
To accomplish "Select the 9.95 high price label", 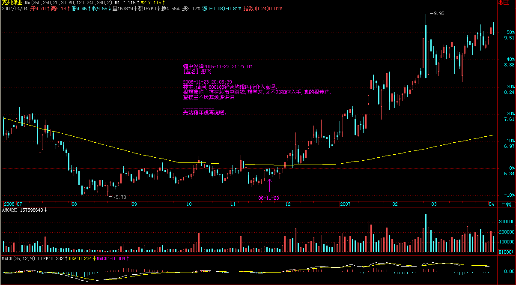I will coord(439,13).
